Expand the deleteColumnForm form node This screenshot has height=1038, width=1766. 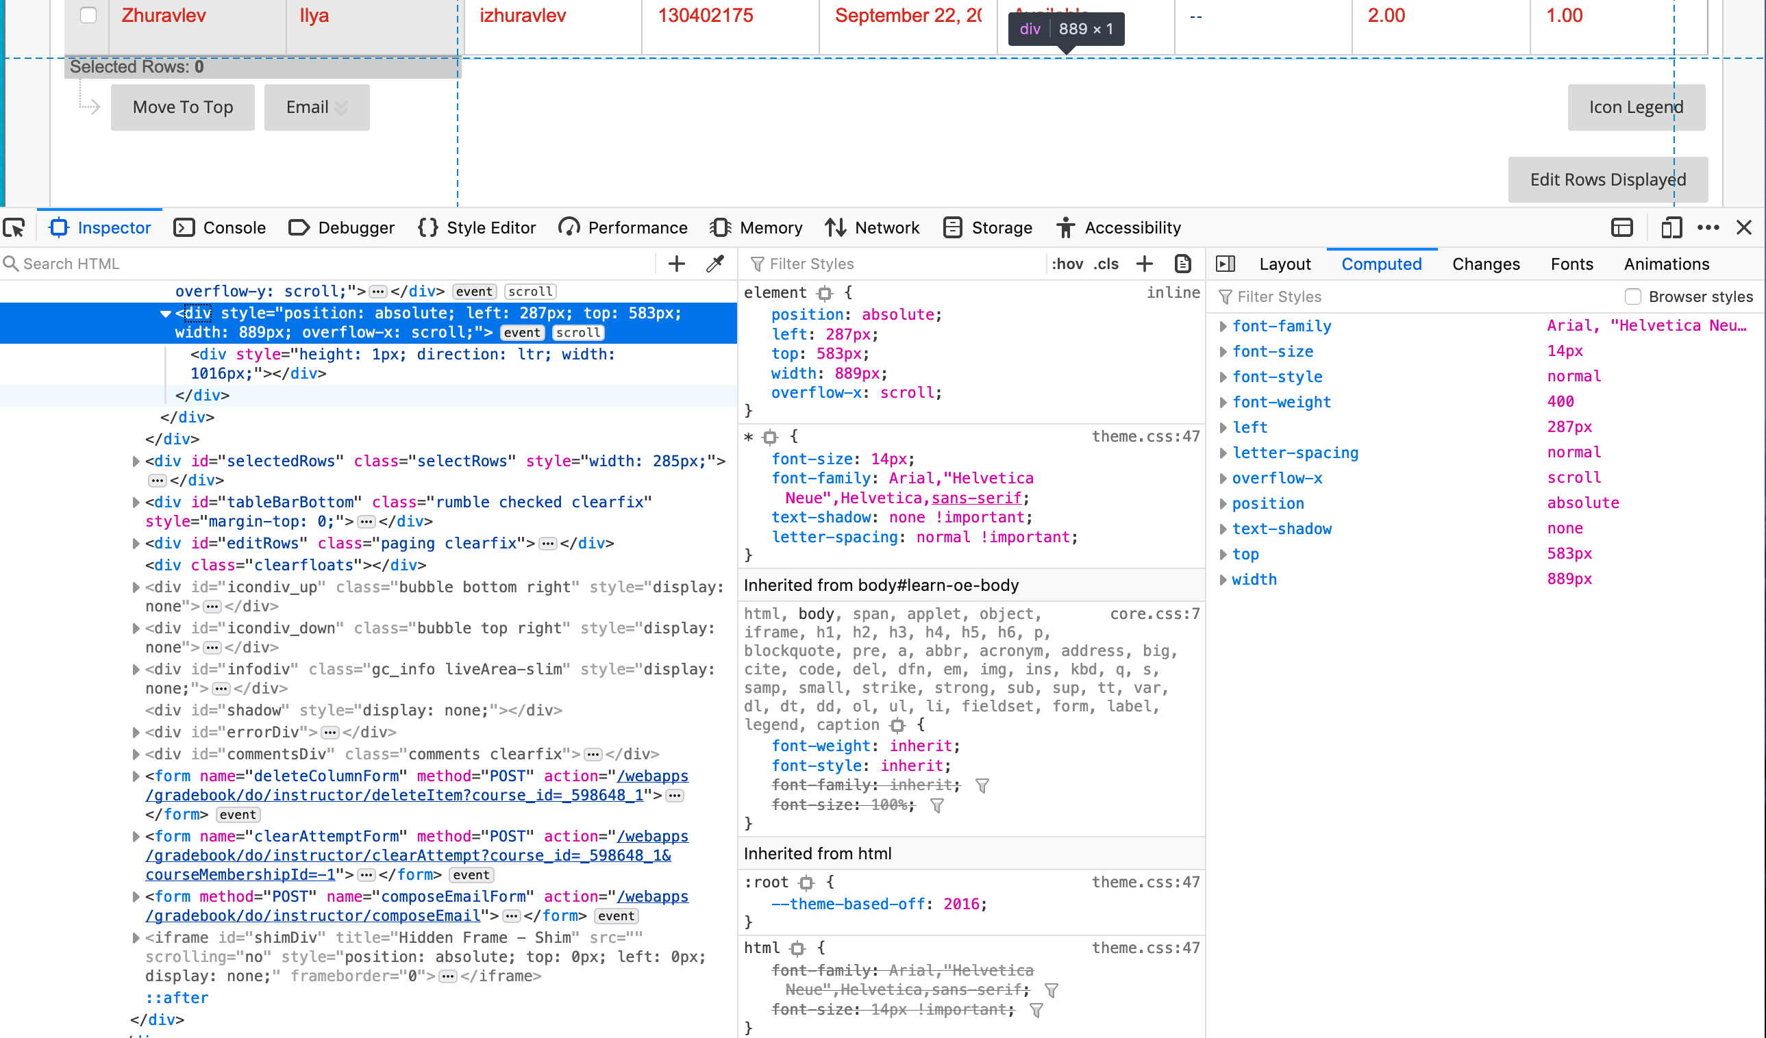pos(135,776)
